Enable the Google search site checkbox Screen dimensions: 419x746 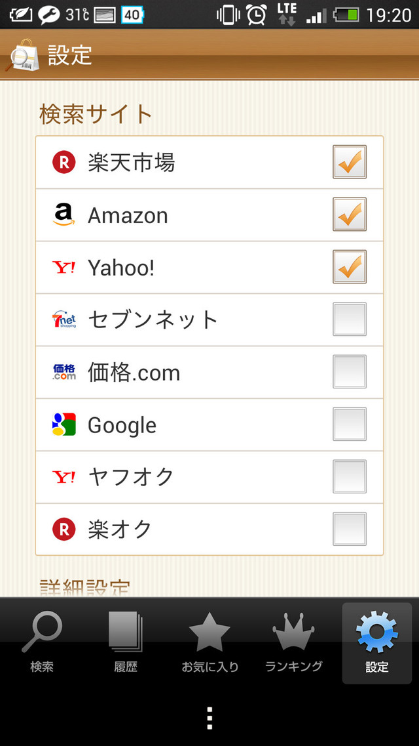[350, 425]
